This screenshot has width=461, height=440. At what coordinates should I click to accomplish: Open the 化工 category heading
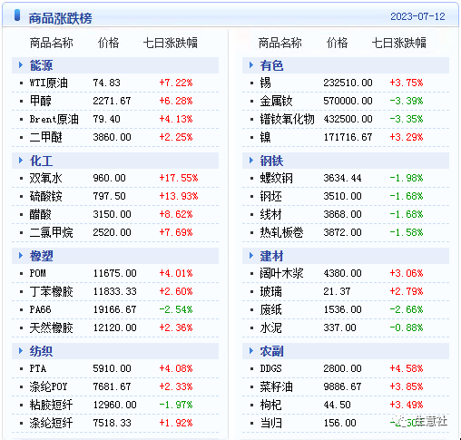pyautogui.click(x=41, y=161)
